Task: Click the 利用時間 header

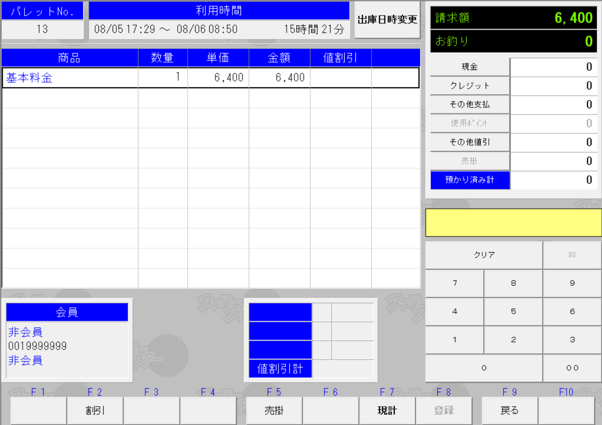Action: pos(219,11)
